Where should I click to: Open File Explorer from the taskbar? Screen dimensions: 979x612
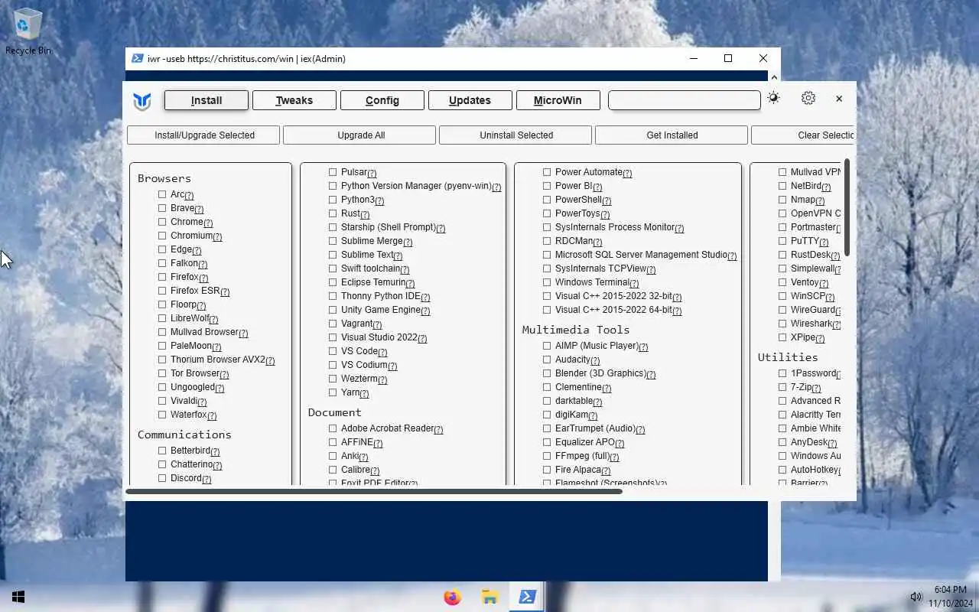pyautogui.click(x=489, y=597)
